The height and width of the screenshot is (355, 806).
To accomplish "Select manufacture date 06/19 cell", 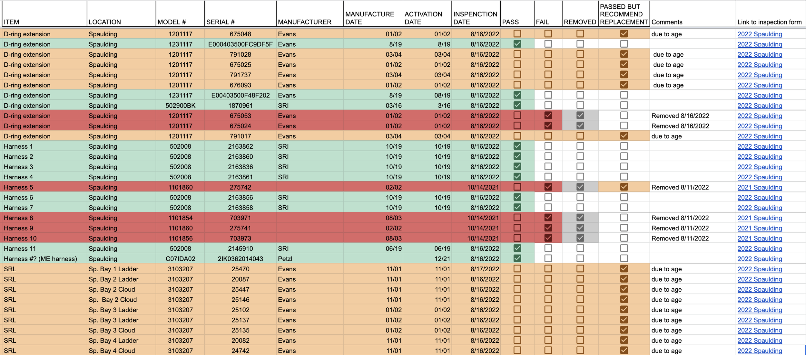I will (x=373, y=248).
